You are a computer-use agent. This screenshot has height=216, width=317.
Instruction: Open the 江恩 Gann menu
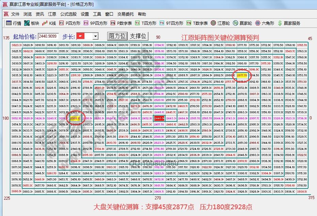[52, 14]
